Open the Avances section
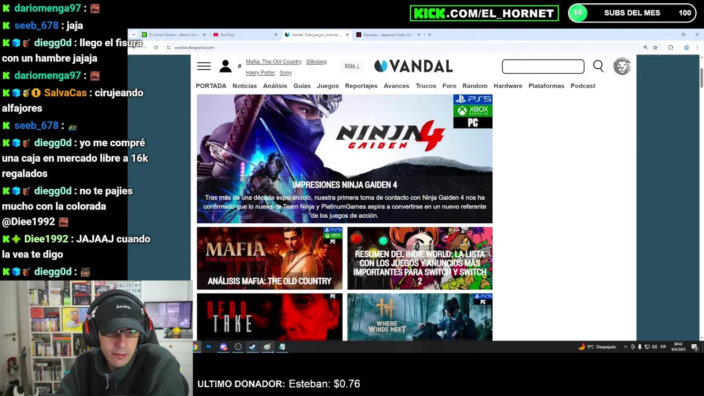This screenshot has width=704, height=396. point(397,86)
